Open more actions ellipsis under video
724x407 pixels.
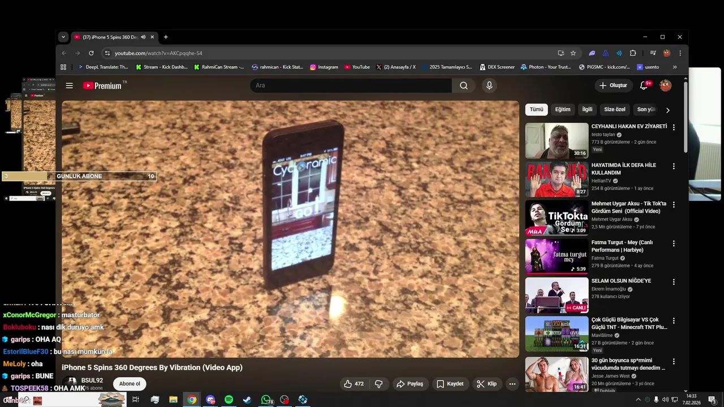click(x=512, y=384)
